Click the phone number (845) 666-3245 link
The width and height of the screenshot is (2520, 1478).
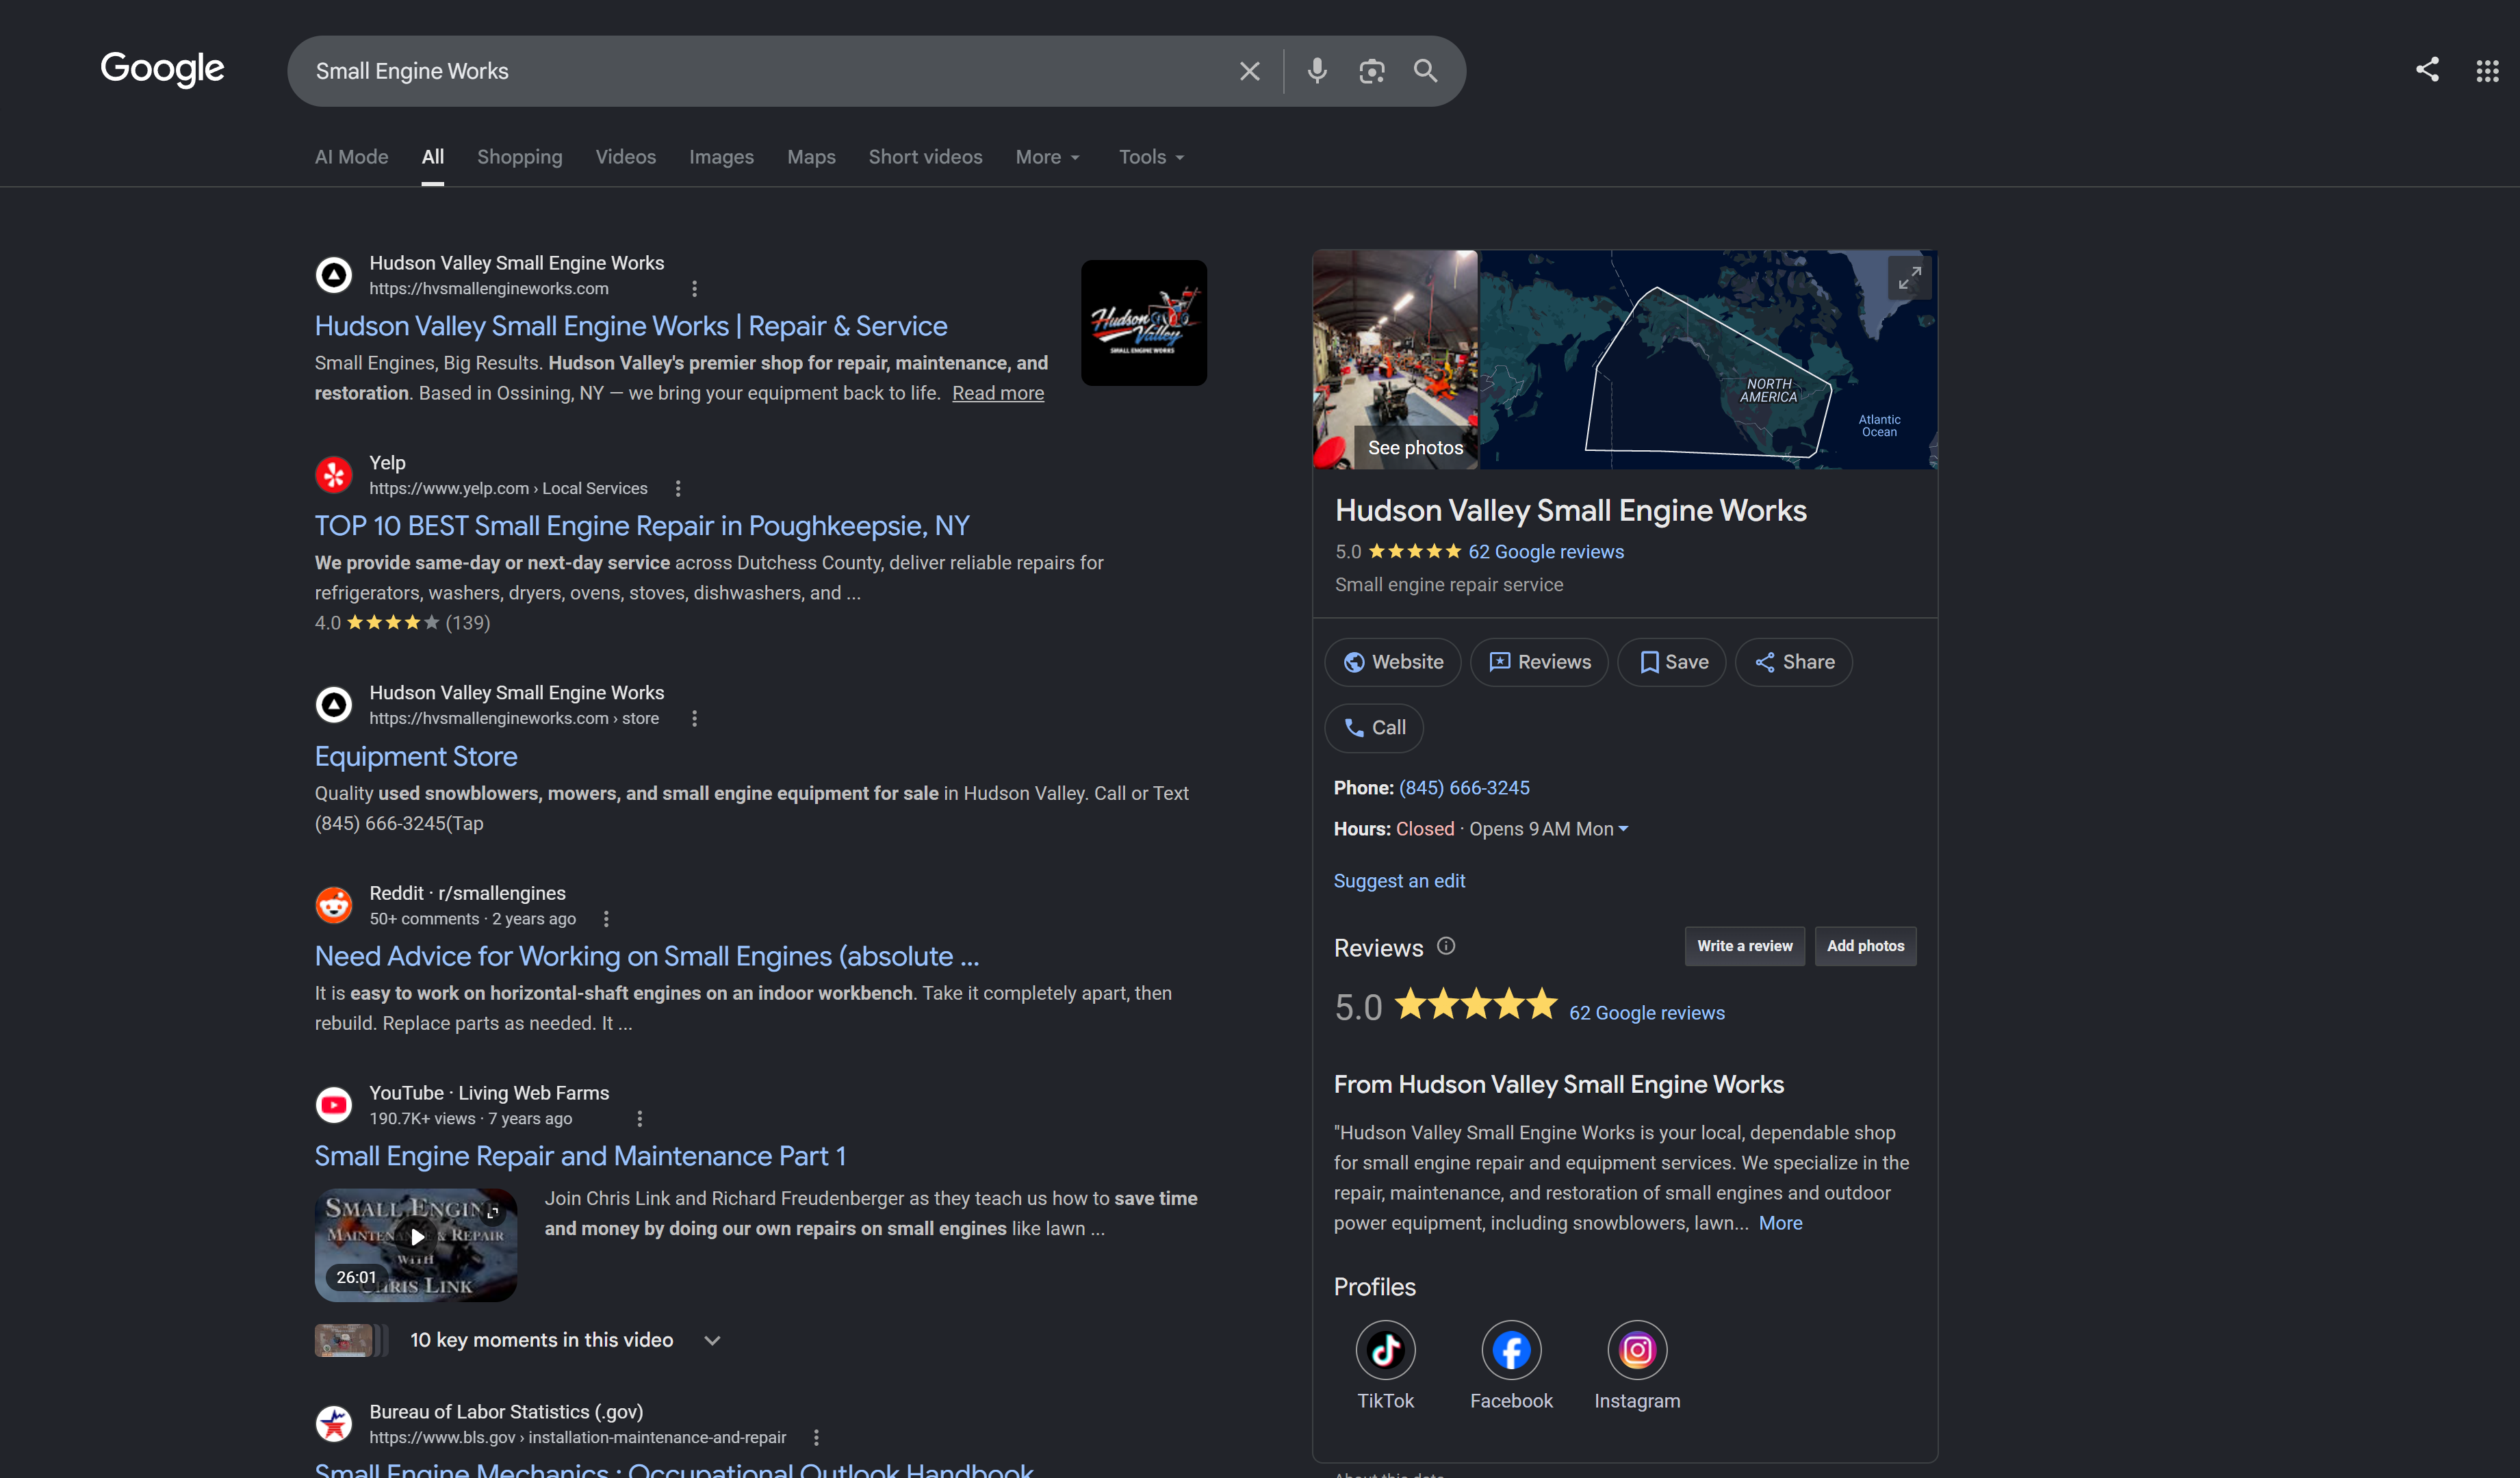point(1464,788)
